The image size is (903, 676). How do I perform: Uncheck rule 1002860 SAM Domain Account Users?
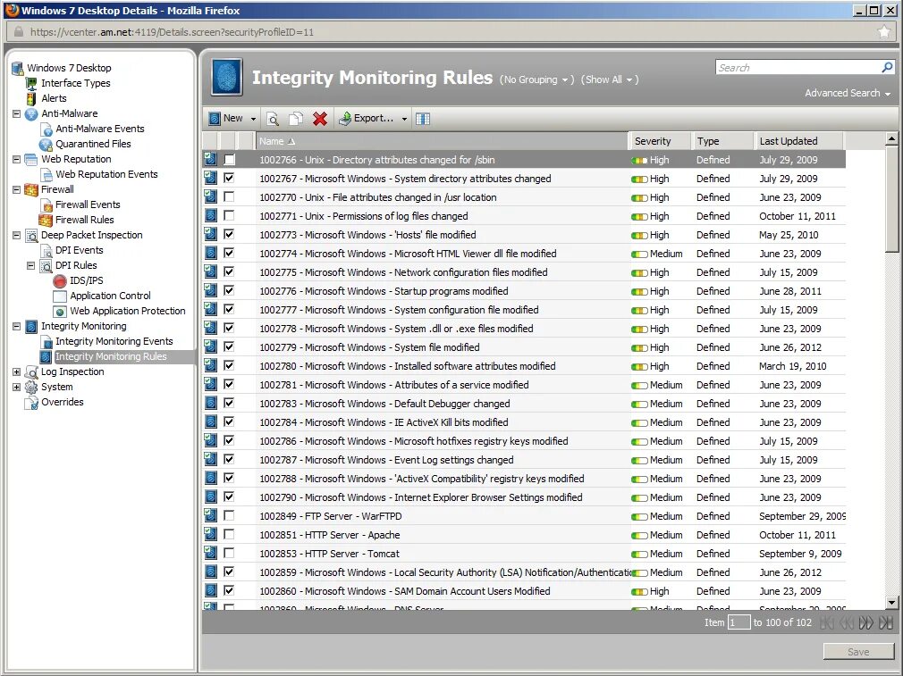(x=229, y=591)
